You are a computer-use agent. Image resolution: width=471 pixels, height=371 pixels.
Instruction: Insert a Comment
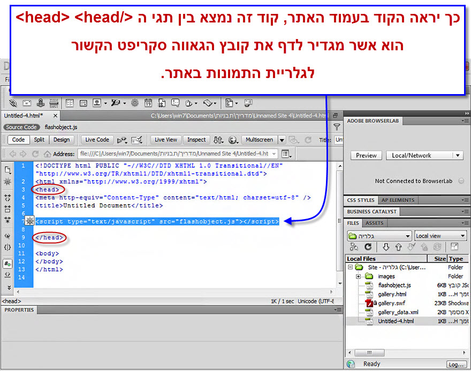(x=175, y=103)
